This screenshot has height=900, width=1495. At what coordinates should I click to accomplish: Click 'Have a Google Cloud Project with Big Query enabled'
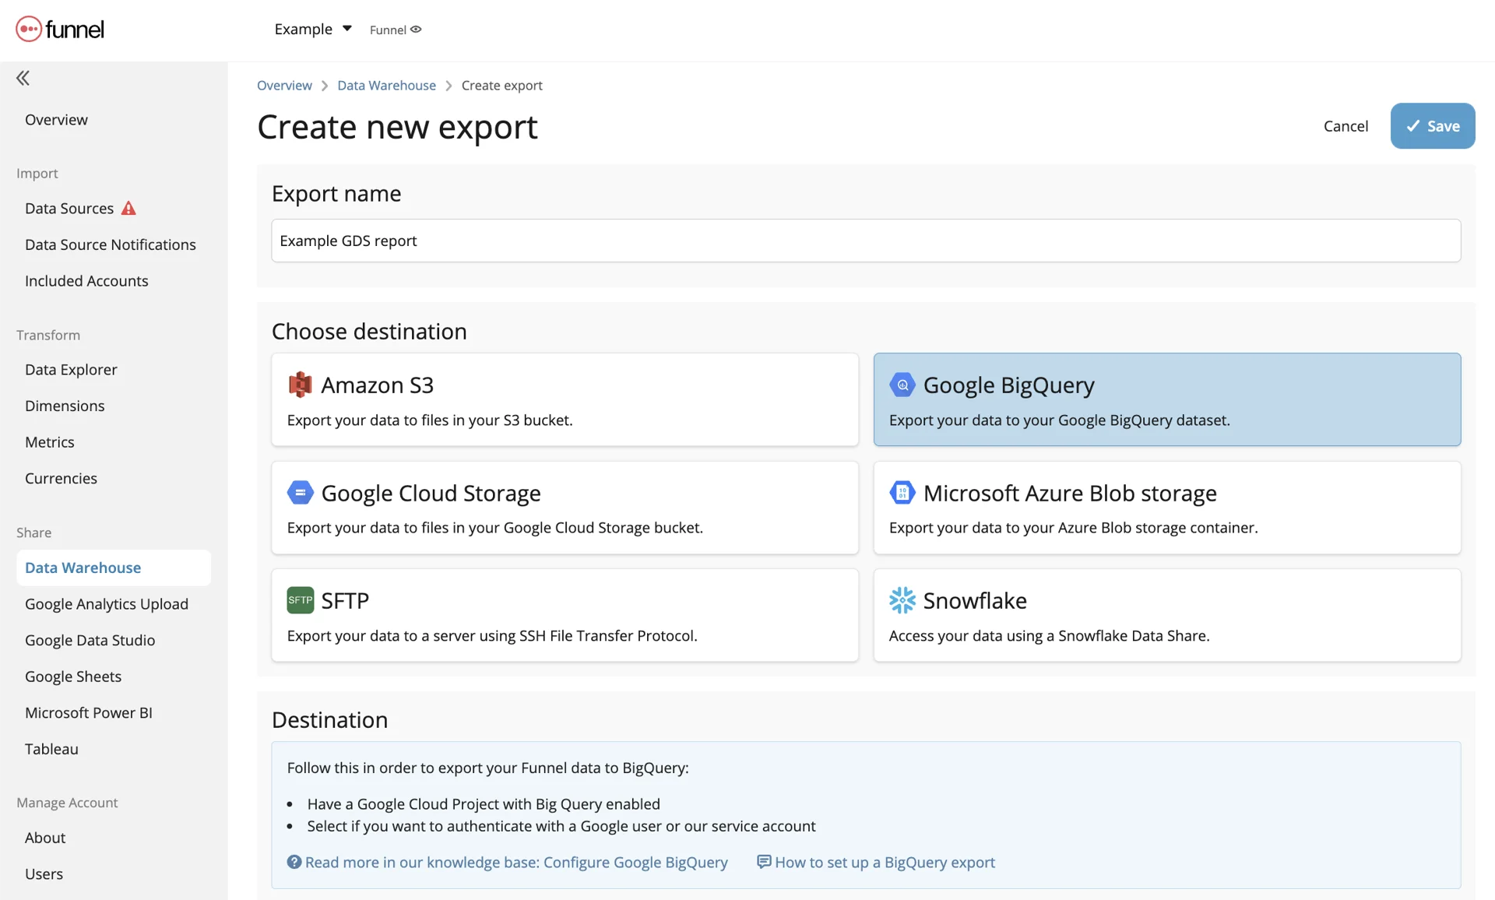pos(484,803)
